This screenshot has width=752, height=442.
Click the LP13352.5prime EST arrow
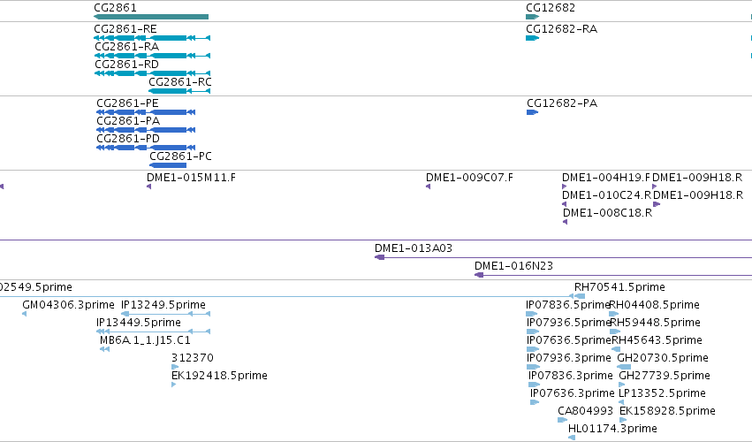621,402
